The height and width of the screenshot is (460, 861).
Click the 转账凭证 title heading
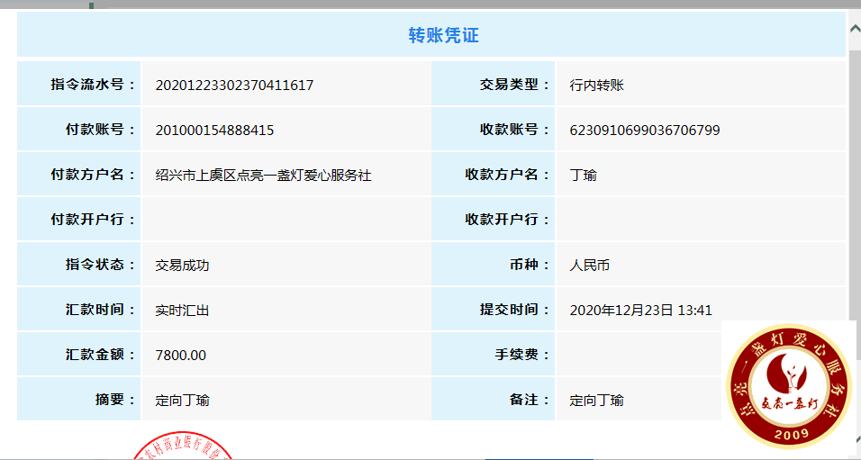[444, 35]
